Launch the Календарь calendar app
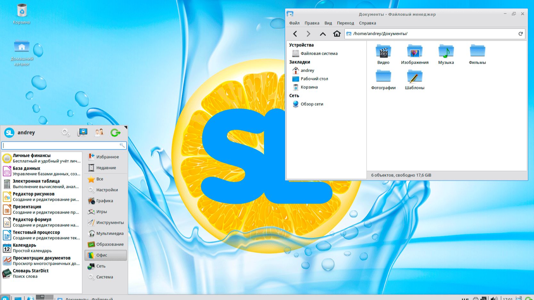This screenshot has height=300, width=534. tap(42, 248)
